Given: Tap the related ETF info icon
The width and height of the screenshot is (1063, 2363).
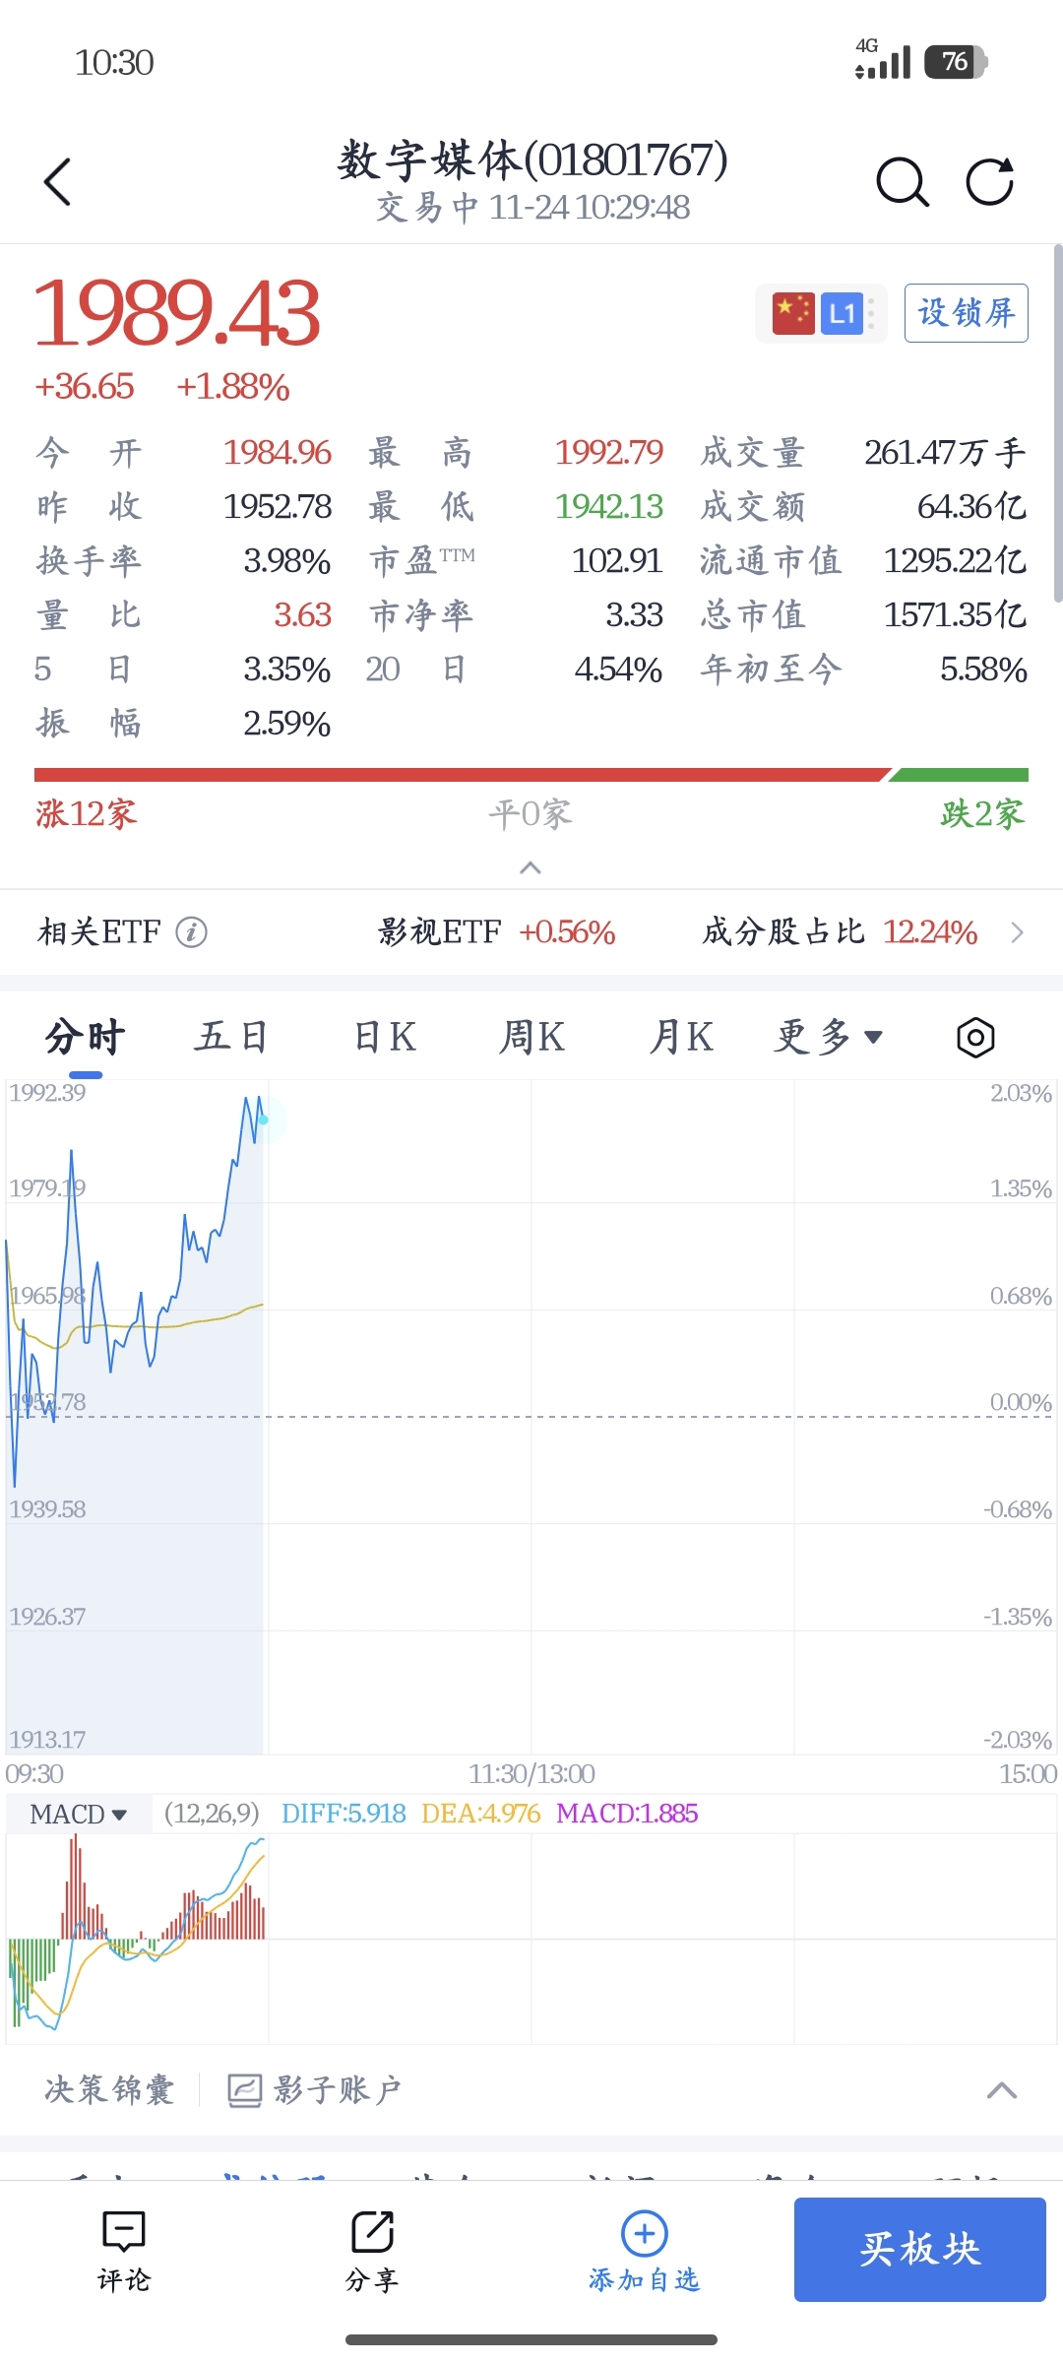Looking at the screenshot, I should click(192, 931).
